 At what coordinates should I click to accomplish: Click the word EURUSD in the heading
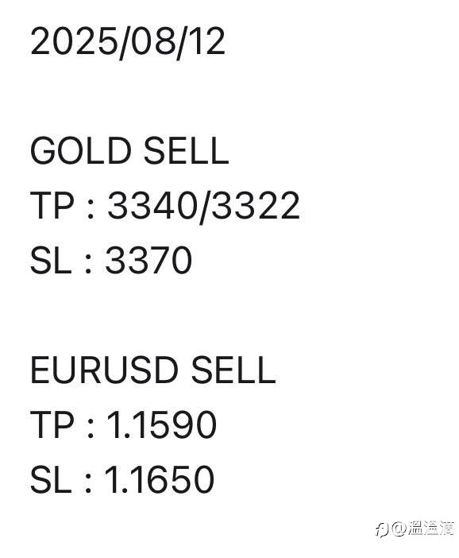(x=104, y=370)
